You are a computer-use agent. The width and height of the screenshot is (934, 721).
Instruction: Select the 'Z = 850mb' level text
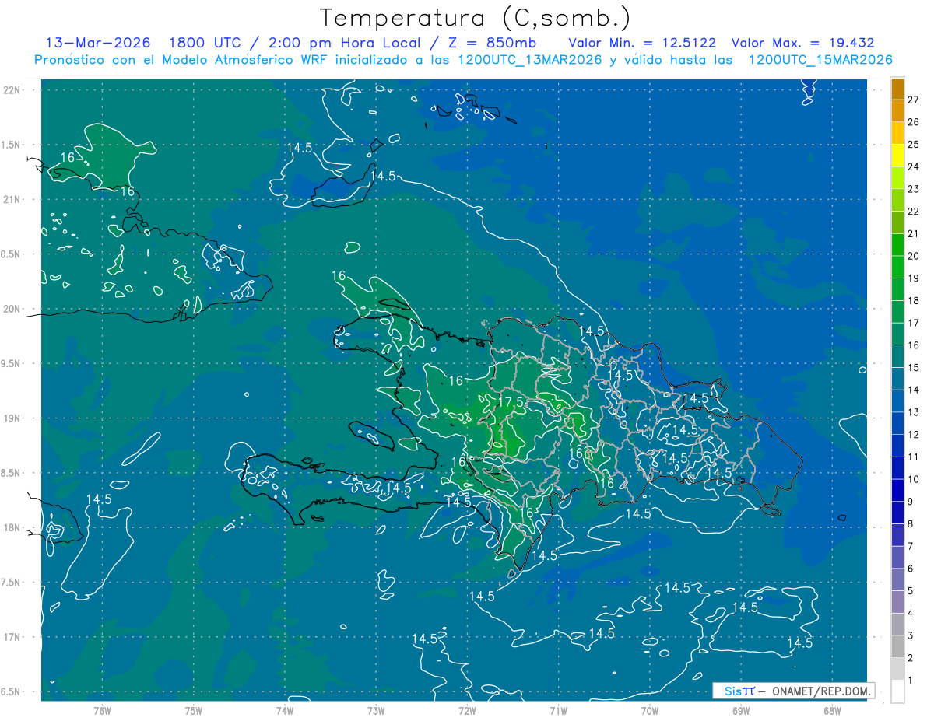pyautogui.click(x=494, y=43)
